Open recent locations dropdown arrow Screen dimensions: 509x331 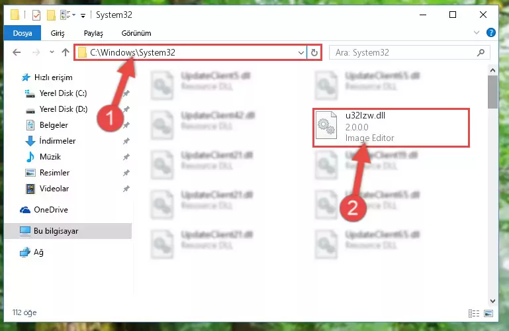(x=52, y=52)
